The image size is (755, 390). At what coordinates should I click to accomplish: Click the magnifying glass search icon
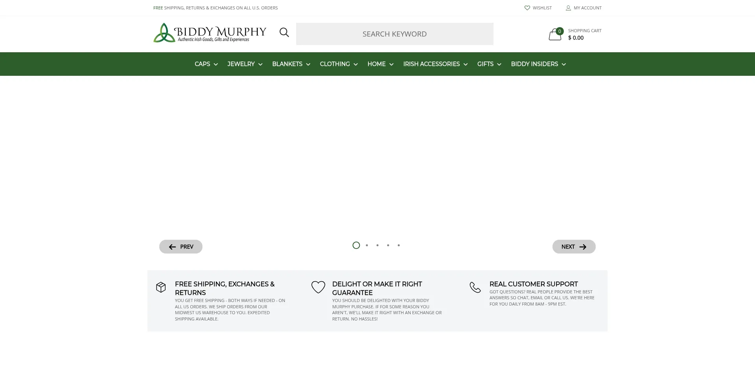(x=284, y=33)
